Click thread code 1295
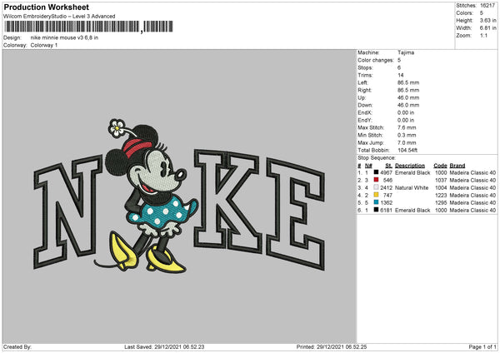The height and width of the screenshot is (353, 500). coord(441,202)
